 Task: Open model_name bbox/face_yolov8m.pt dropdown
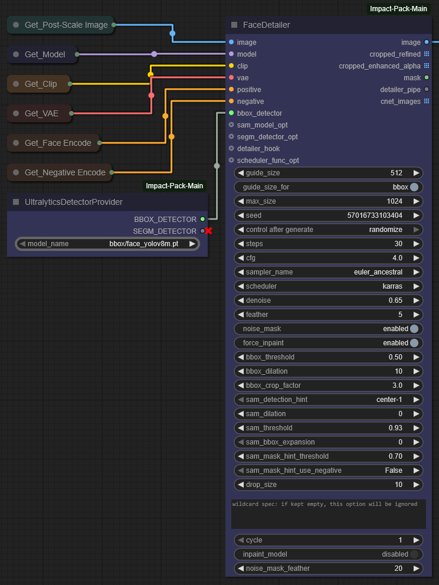tap(107, 244)
